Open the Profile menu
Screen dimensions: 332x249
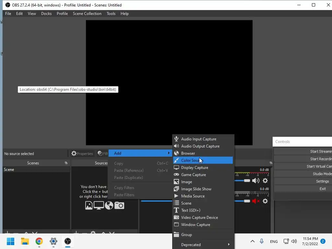62,14
